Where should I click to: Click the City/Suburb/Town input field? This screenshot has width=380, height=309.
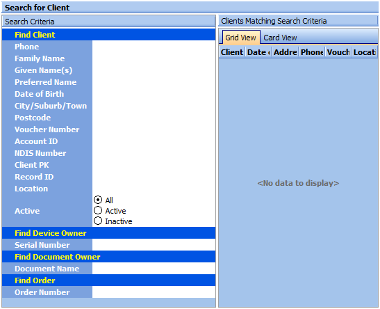(154, 106)
